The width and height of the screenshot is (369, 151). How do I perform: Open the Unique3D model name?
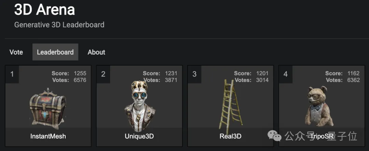(x=139, y=136)
